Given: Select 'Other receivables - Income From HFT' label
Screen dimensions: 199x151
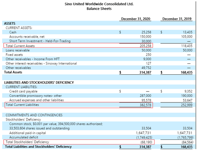Looking at the screenshot, I should [x=33, y=59].
